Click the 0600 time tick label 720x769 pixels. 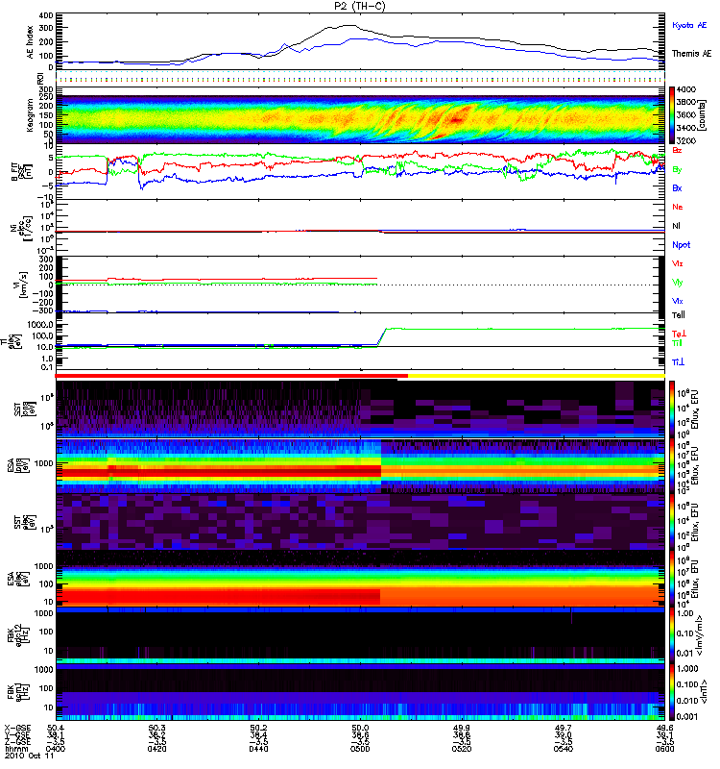pos(664,749)
